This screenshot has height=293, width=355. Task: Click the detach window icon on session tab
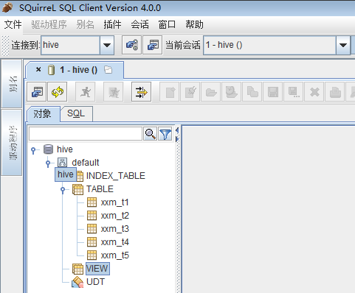108,70
